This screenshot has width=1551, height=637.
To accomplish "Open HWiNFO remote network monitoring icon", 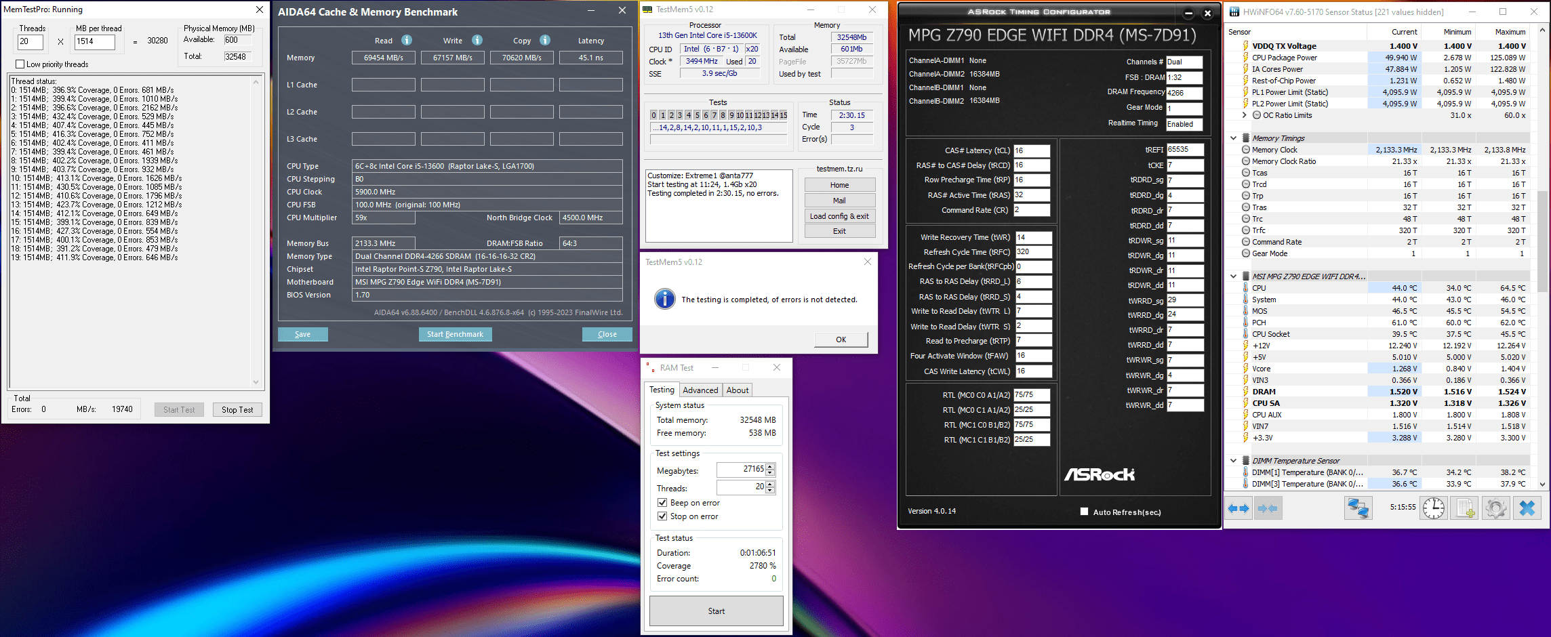I will pyautogui.click(x=1358, y=508).
